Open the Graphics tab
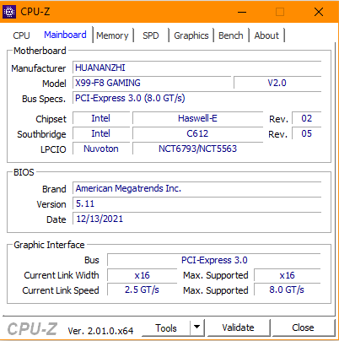The image size is (339, 341). point(191,35)
